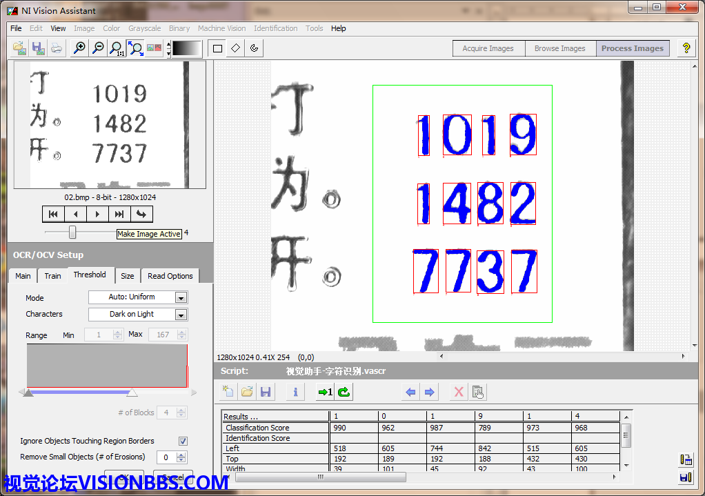Click the image browser slider handle
This screenshot has height=496, width=705.
(72, 232)
